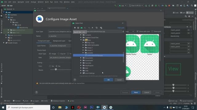Toggle Show safe zone checkbox

[138, 31]
